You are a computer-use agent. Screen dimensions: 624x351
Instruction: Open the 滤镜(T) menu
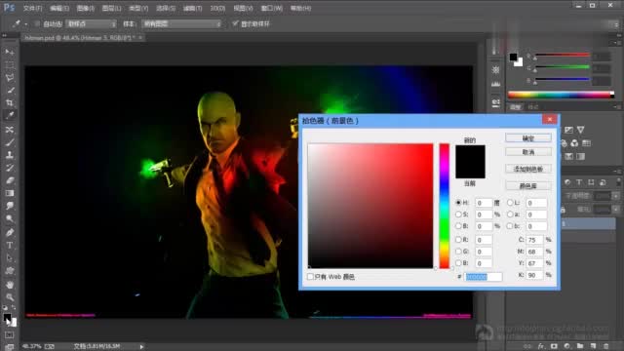[193, 8]
